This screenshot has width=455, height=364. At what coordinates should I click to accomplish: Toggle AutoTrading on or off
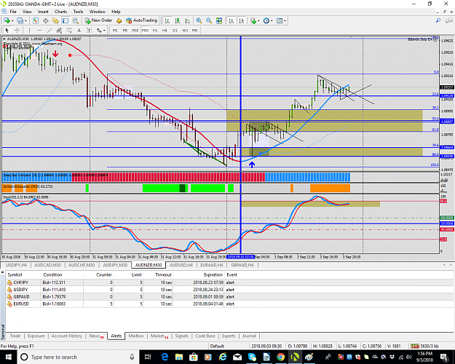click(x=142, y=20)
